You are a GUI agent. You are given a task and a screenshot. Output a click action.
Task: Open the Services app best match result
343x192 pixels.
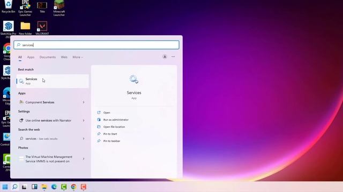coord(53,81)
